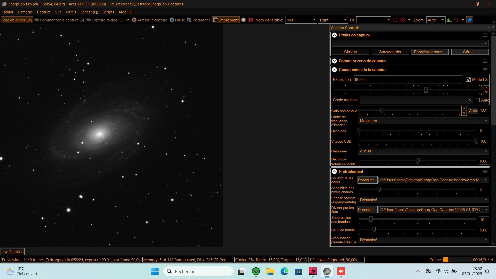
Task: Click Parcourir for Soustraire les darks
Action: pos(367,180)
